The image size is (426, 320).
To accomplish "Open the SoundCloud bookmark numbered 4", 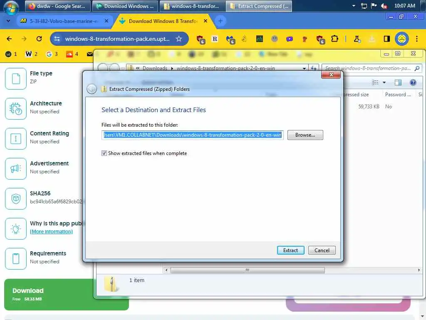I will tap(72, 54).
